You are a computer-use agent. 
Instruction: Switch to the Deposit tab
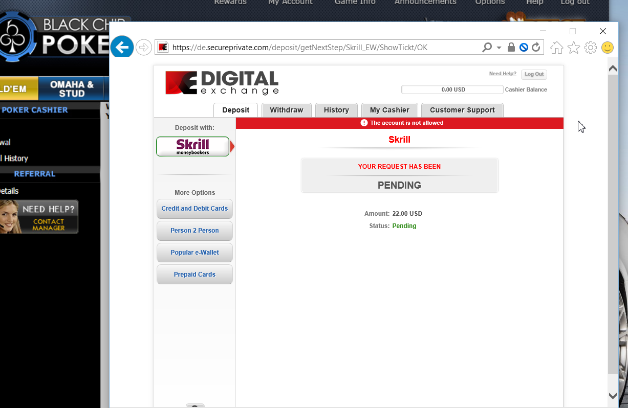point(236,110)
